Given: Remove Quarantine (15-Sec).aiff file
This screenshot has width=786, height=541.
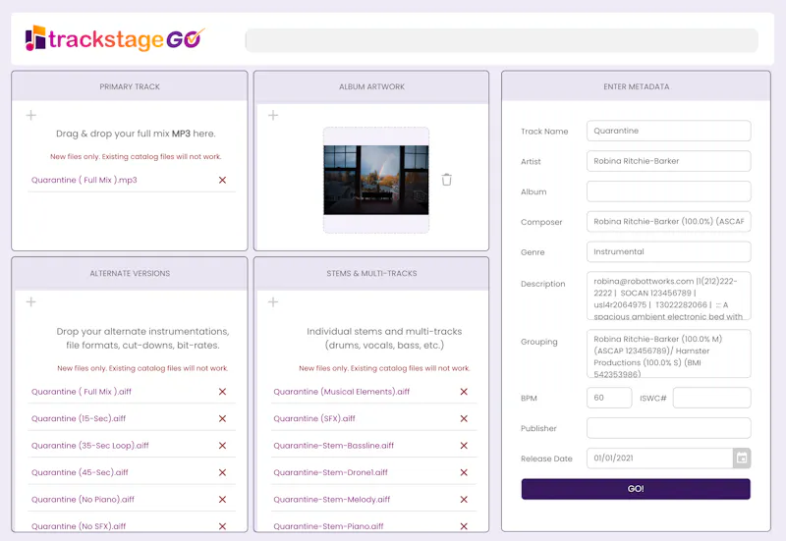Looking at the screenshot, I should (x=223, y=419).
